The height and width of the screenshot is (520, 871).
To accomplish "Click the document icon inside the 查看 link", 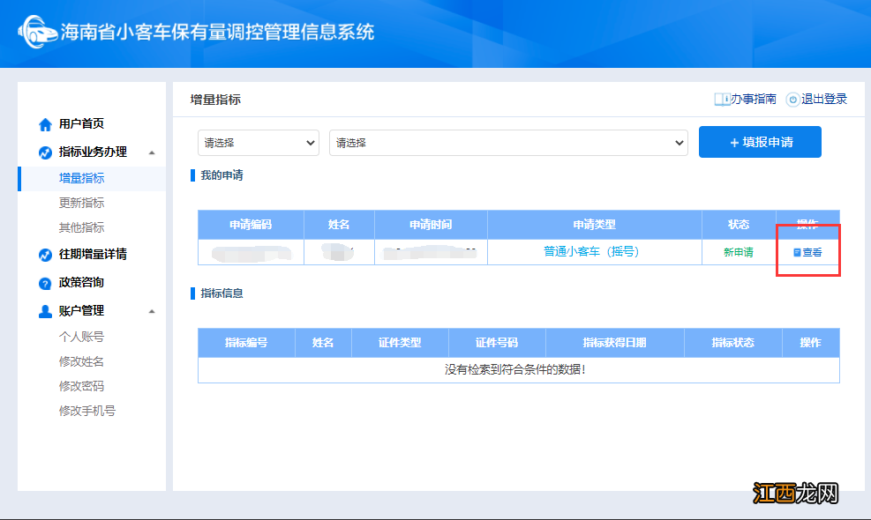I will [x=797, y=251].
